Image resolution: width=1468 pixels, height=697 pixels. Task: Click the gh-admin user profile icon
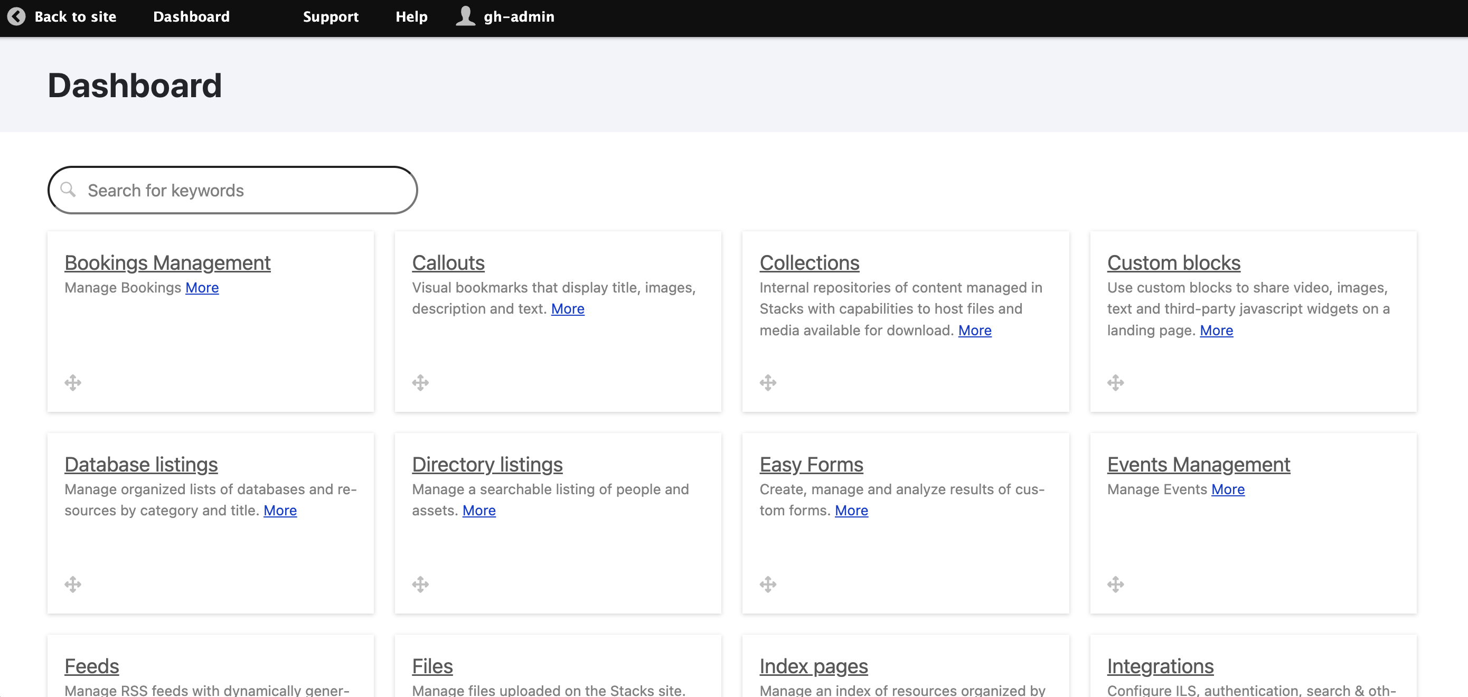click(465, 16)
